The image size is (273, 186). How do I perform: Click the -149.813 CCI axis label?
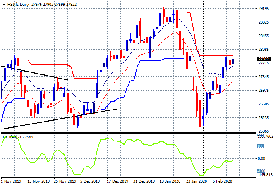265,174
